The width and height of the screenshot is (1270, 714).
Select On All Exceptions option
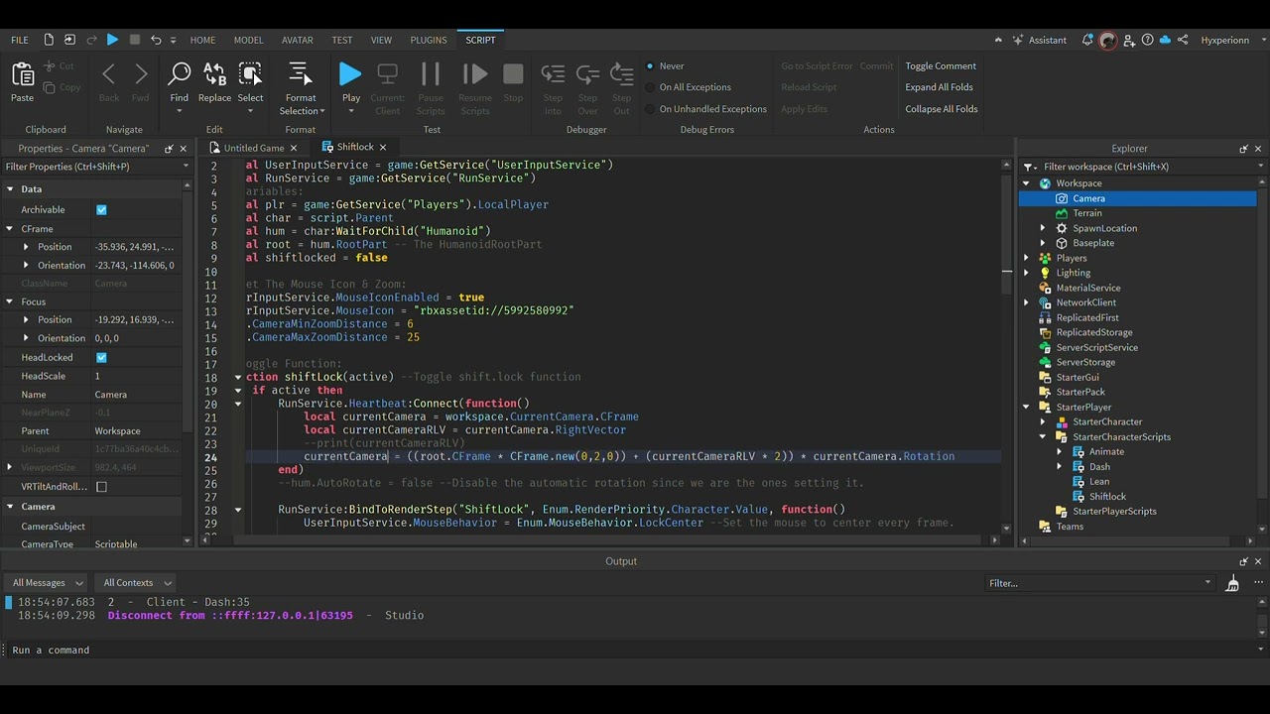pos(688,87)
